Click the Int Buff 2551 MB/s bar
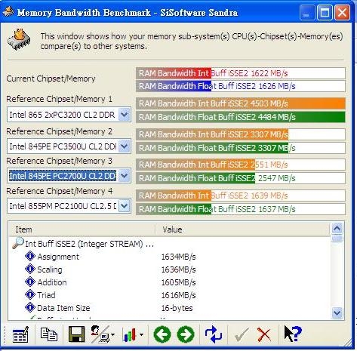 [x=241, y=165]
